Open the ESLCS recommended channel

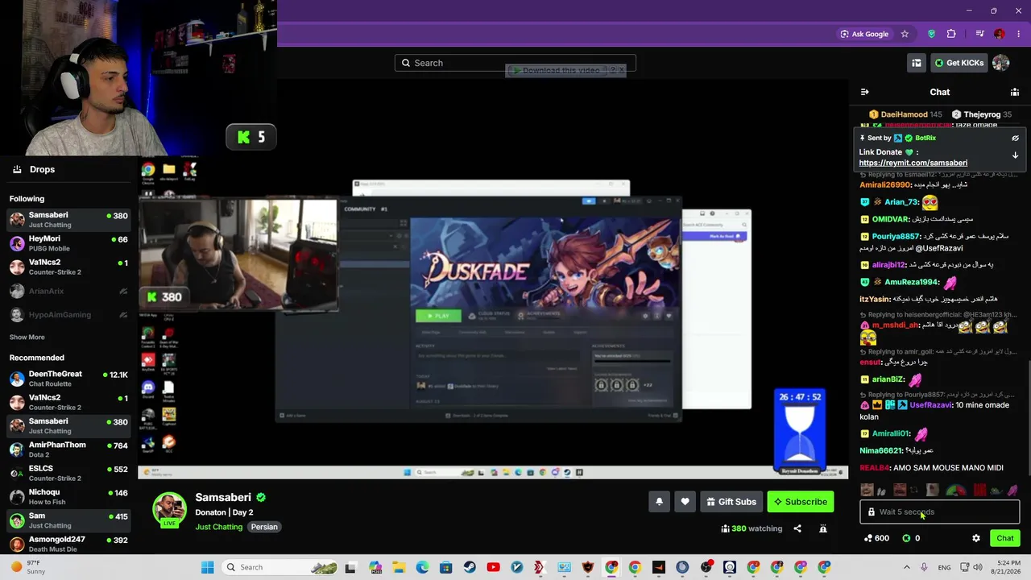pos(68,473)
